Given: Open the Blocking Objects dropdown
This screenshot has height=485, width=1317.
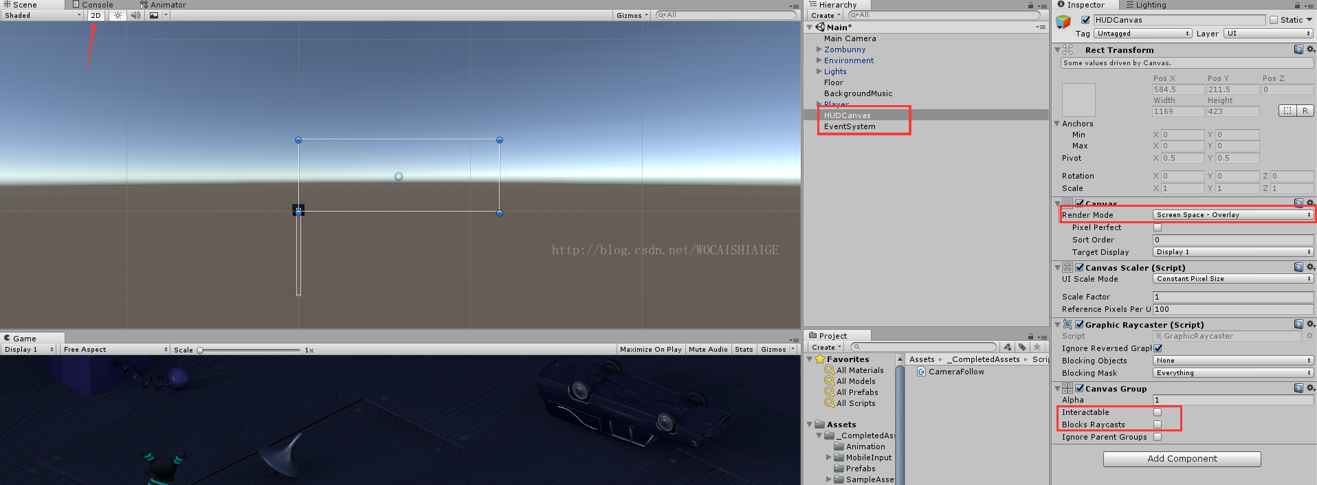Looking at the screenshot, I should (1233, 361).
